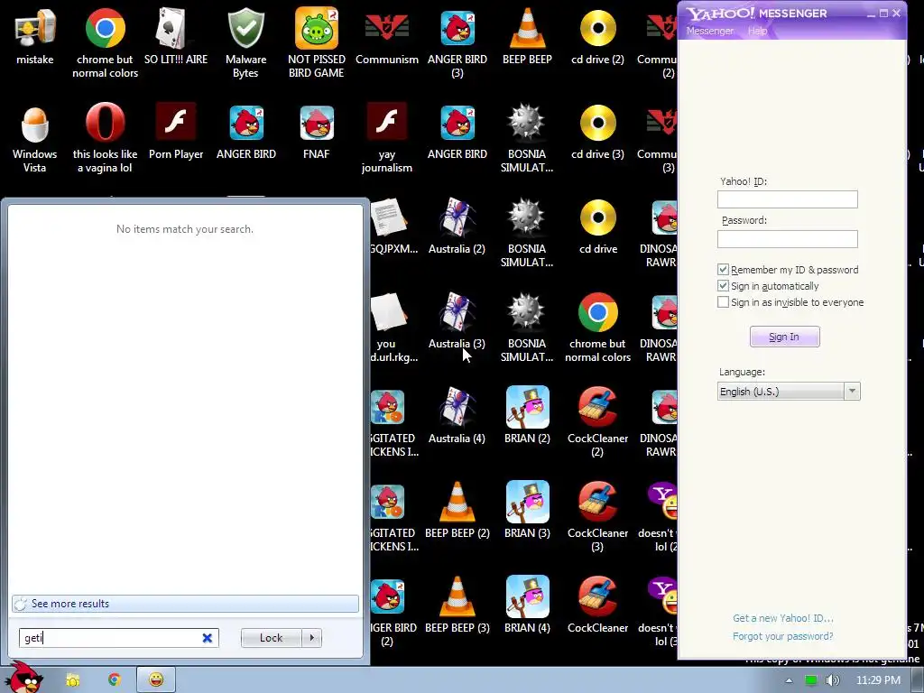
Task: Click the 'BEEP BEEP (3)' cone icon
Action: [457, 605]
